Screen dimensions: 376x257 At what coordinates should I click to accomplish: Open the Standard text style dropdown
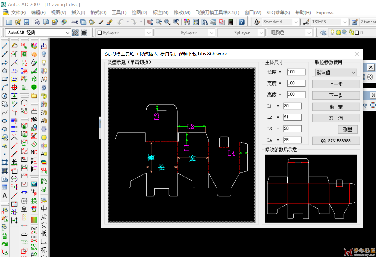point(280,22)
